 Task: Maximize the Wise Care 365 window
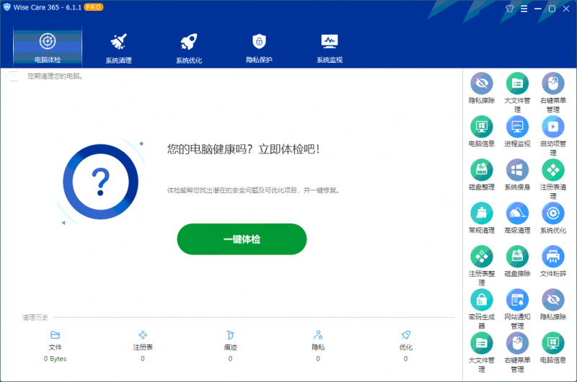[552, 9]
